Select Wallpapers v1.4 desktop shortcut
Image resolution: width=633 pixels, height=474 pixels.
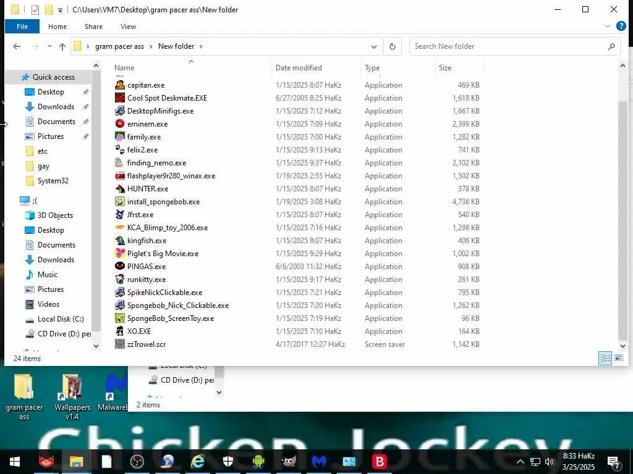[x=72, y=397]
